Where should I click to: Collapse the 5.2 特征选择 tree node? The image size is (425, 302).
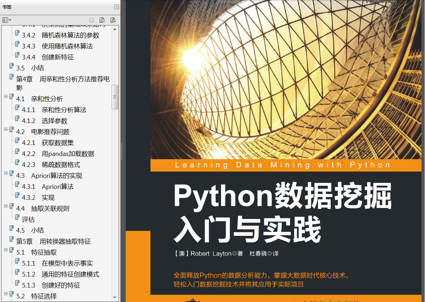(x=6, y=294)
